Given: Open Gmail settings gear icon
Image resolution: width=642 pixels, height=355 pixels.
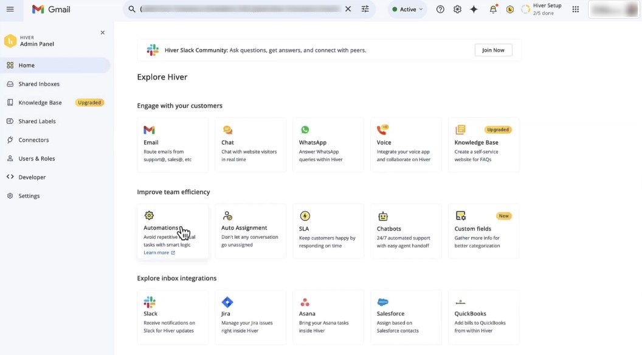Looking at the screenshot, I should tap(457, 9).
